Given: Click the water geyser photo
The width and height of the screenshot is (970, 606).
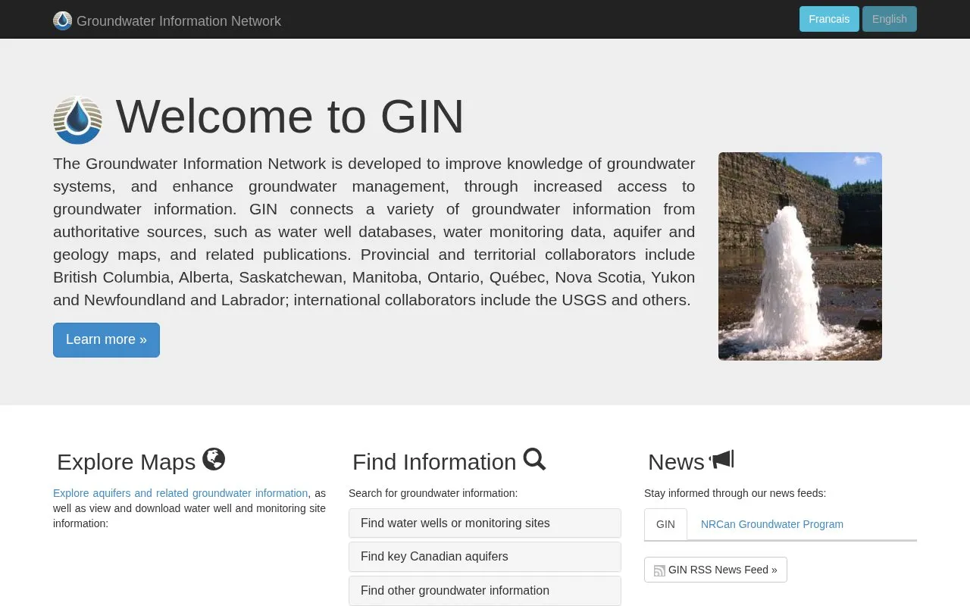Looking at the screenshot, I should 800,256.
